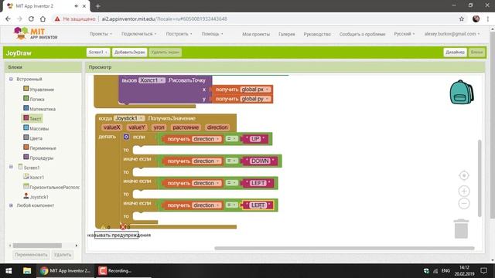The height and width of the screenshot is (278, 495).
Task: Open File Explorer from taskbar
Action: [27, 271]
